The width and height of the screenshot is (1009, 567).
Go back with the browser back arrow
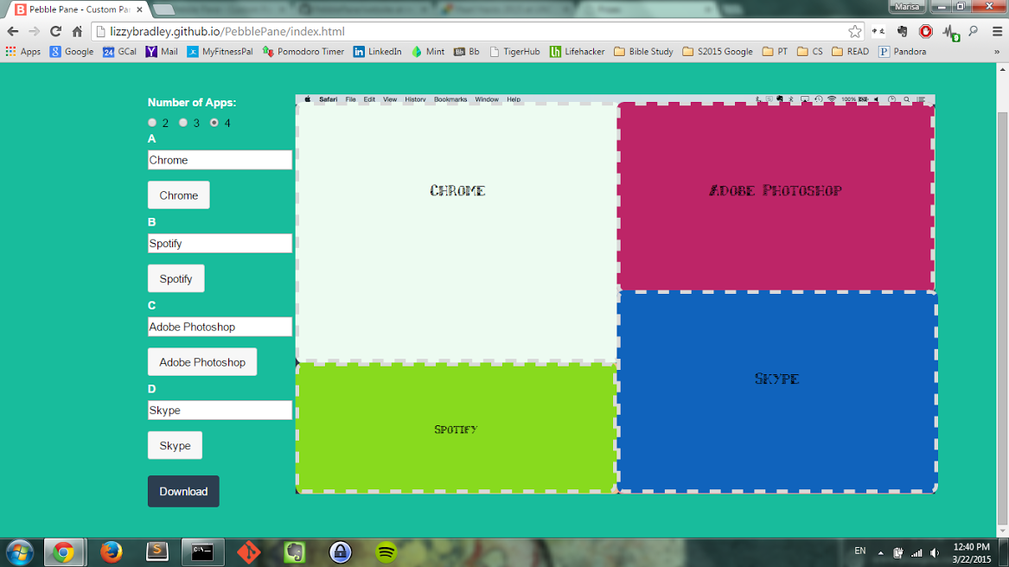13,31
